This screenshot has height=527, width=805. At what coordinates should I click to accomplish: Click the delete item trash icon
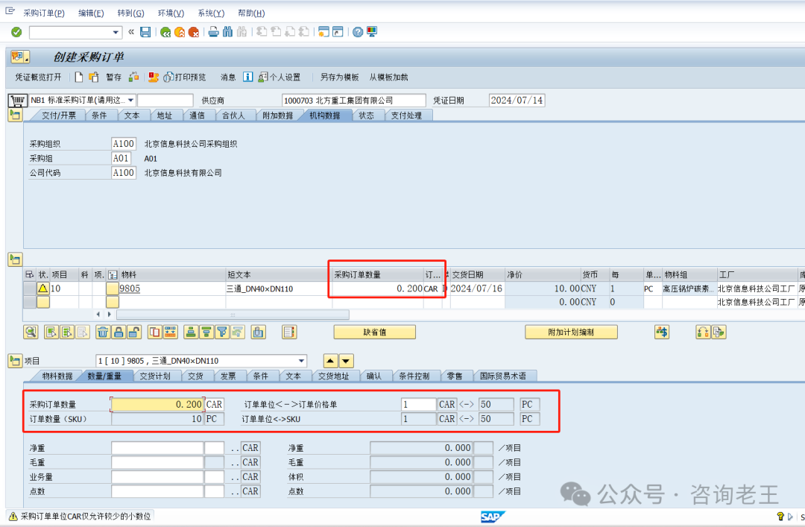point(103,332)
